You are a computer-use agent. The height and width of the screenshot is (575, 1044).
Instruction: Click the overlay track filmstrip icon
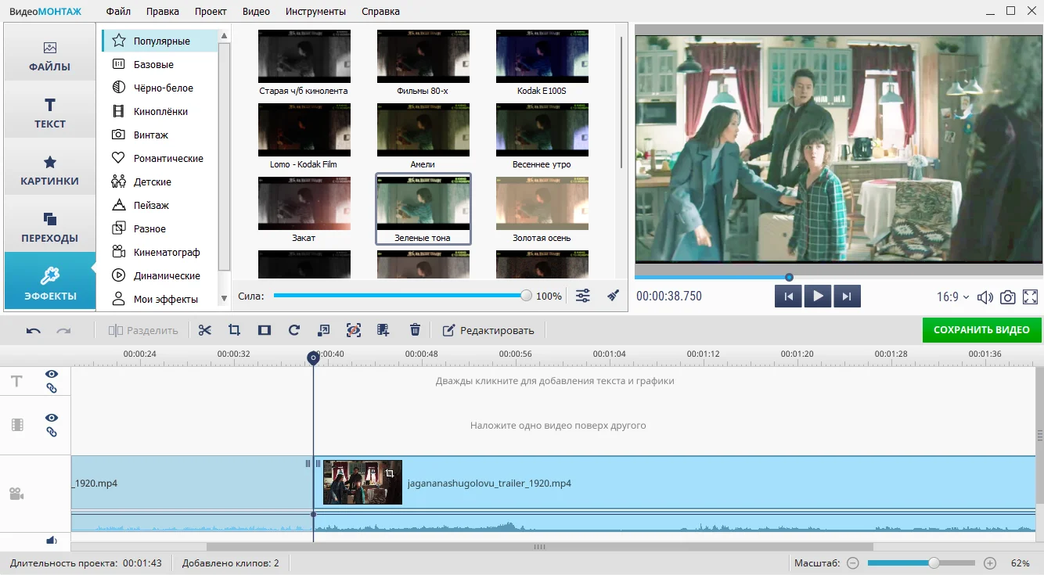click(x=17, y=425)
